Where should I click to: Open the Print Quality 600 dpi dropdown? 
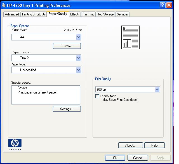click(x=157, y=89)
